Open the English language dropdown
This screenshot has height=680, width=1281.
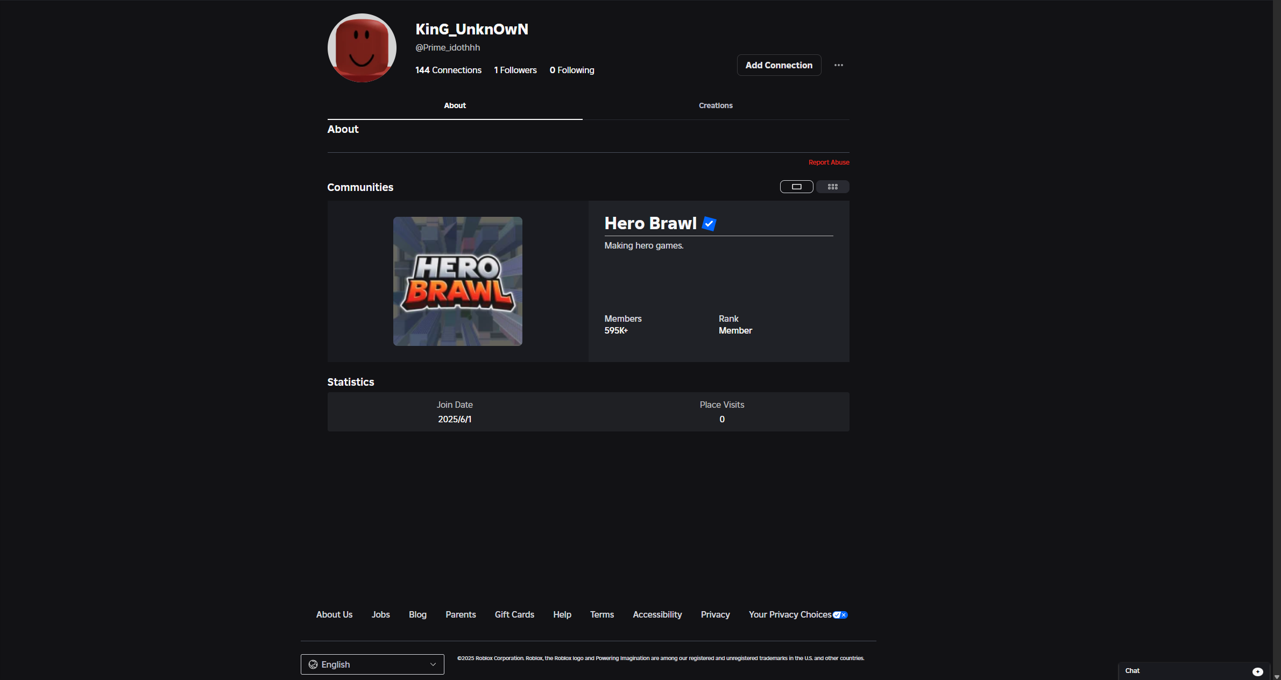point(372,664)
